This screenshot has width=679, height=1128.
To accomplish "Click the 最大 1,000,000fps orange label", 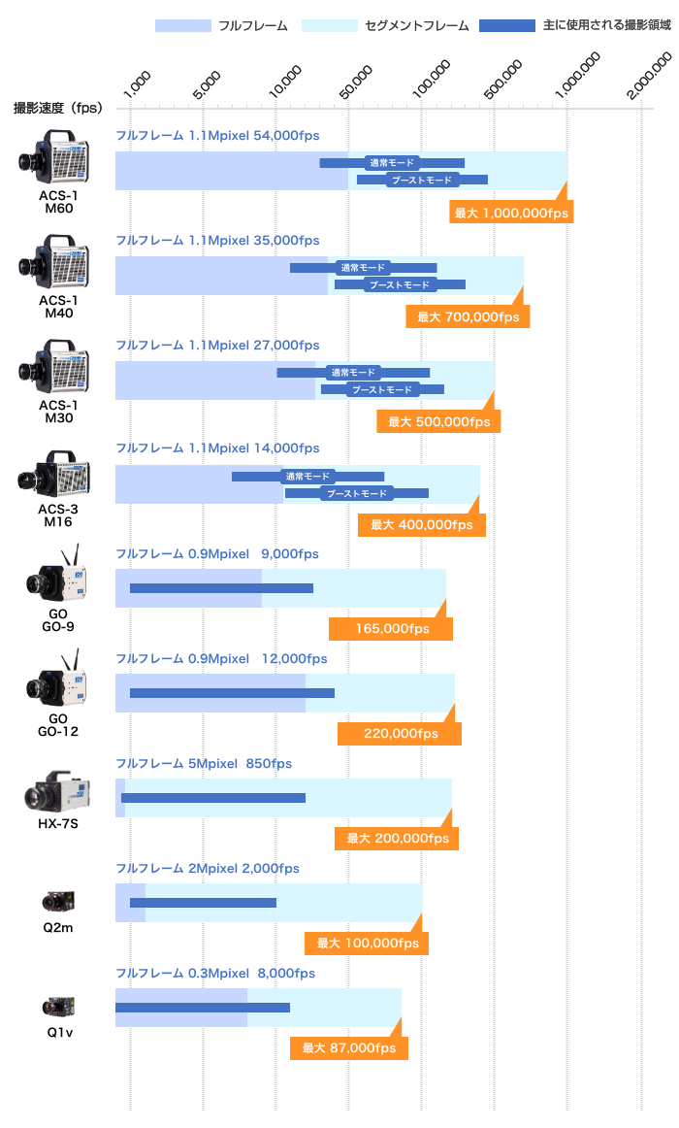I will click(511, 213).
